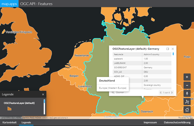Click the popup attribute table scrollbar
This screenshot has height=126, width=194.
coord(173,54)
